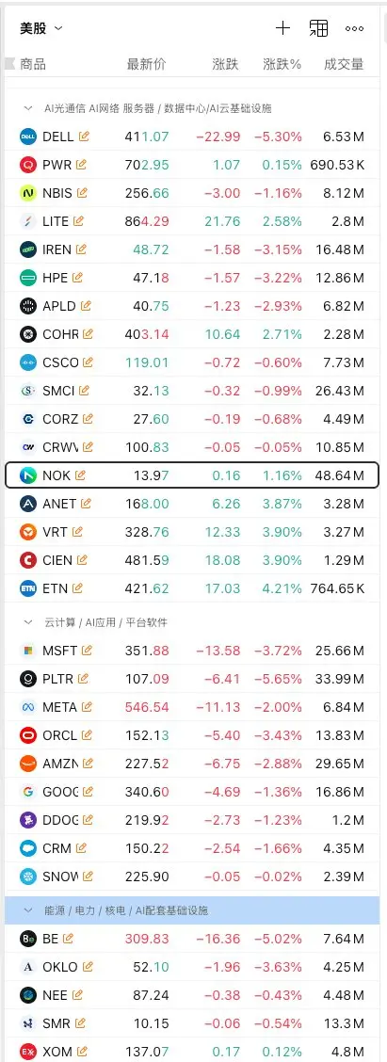The image size is (387, 1062).
Task: Select the PLTR row
Action: click(x=192, y=679)
